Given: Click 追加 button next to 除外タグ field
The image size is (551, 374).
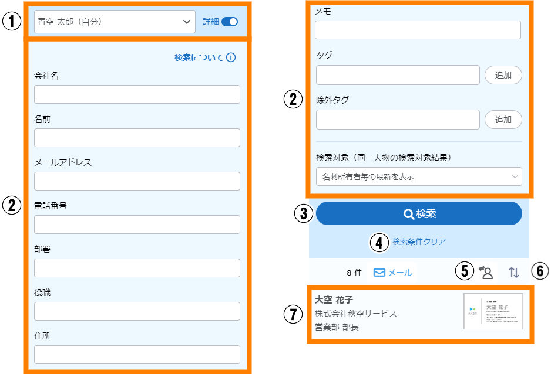Looking at the screenshot, I should coord(503,120).
